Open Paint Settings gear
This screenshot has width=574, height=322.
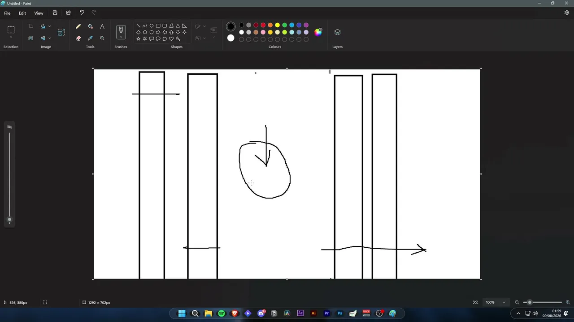567,13
